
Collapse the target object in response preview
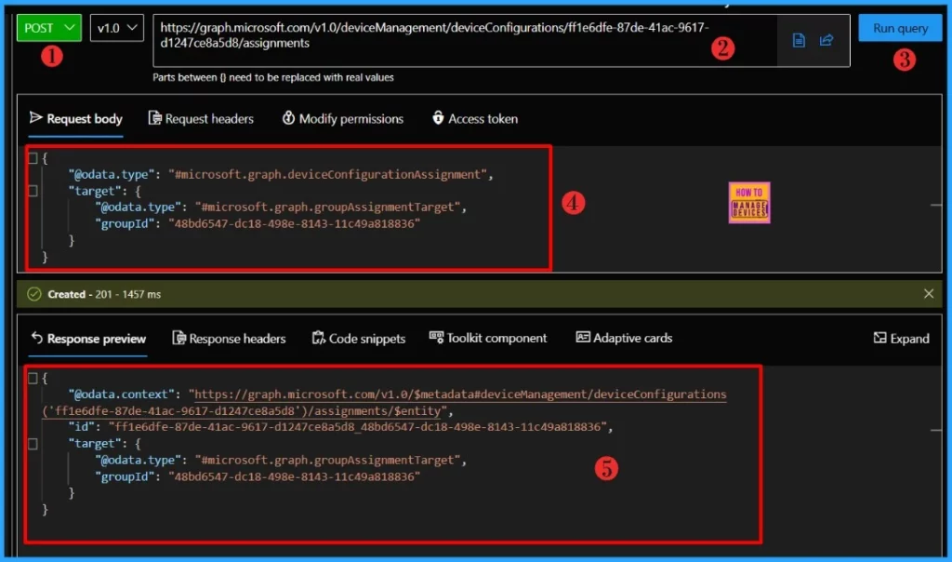tap(33, 444)
